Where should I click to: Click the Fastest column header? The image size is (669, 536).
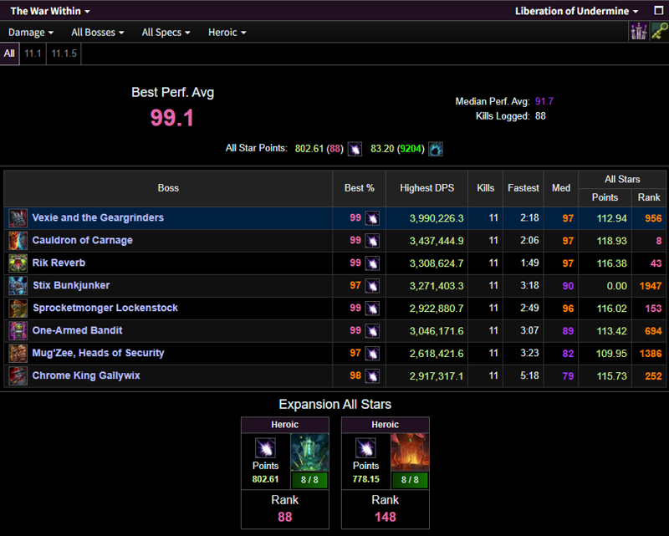tap(523, 188)
